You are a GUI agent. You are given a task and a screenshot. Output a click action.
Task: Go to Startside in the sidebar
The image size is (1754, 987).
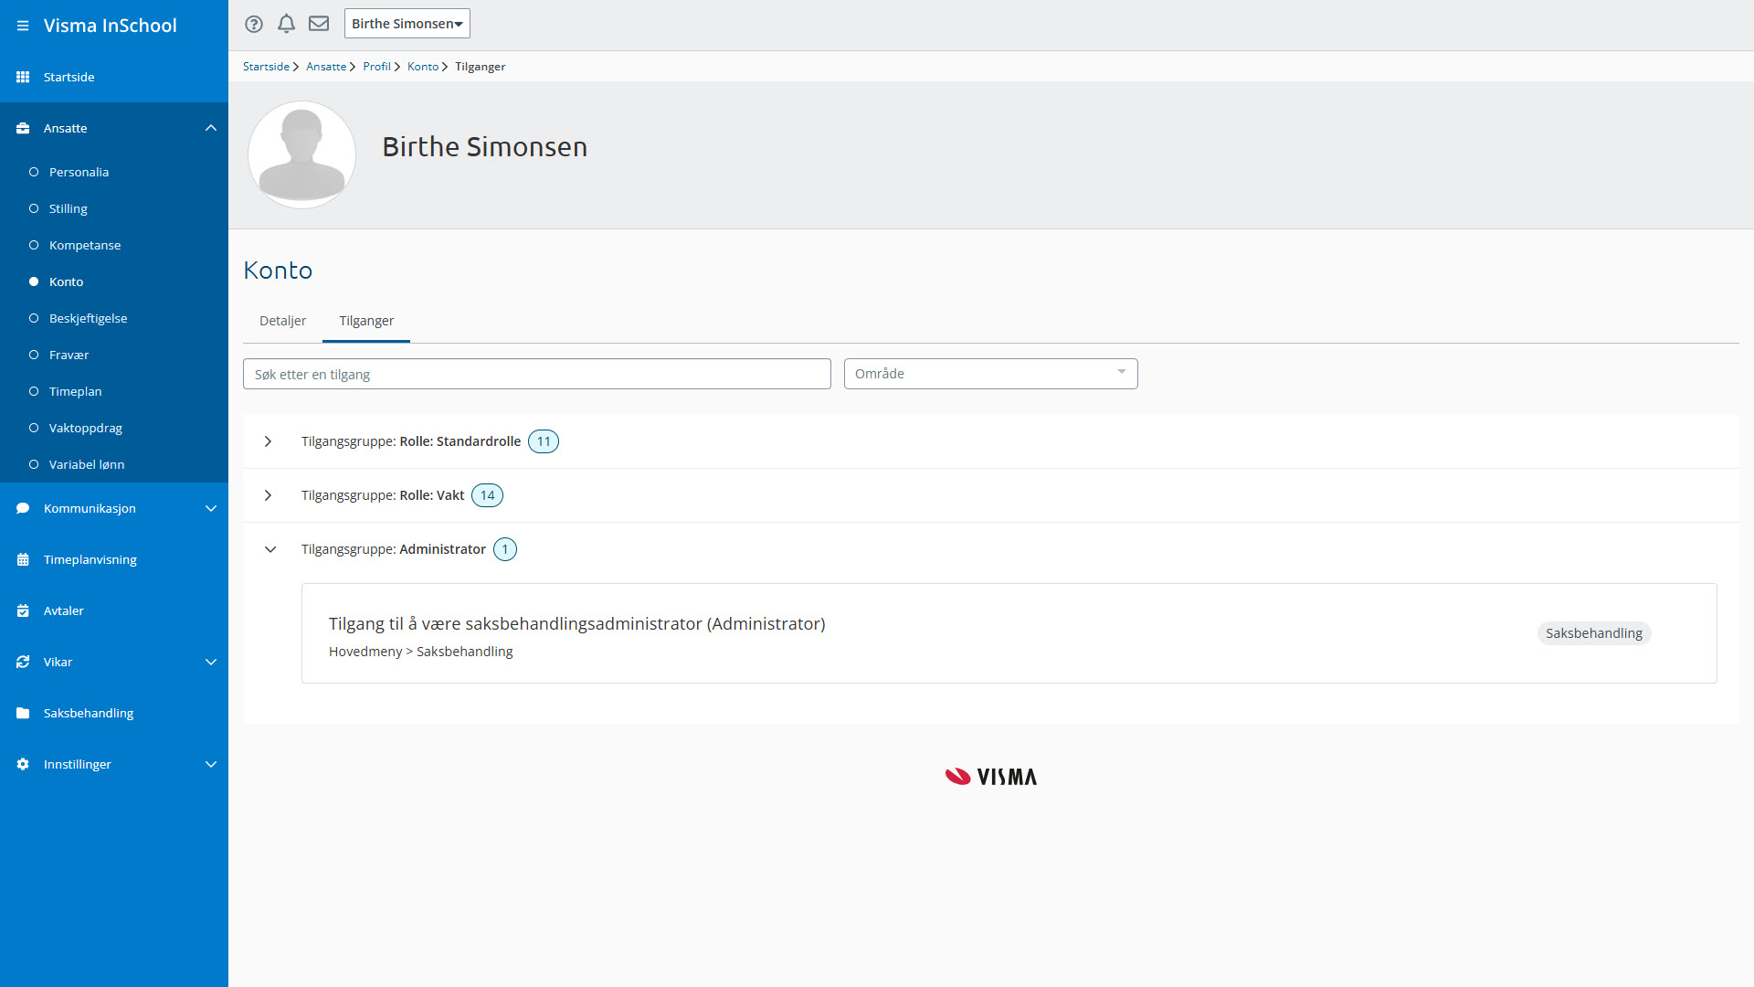(69, 77)
